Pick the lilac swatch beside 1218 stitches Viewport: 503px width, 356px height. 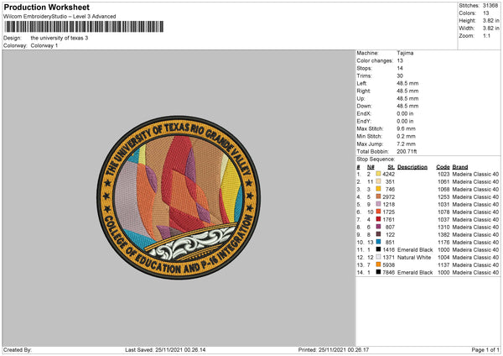[378, 204]
